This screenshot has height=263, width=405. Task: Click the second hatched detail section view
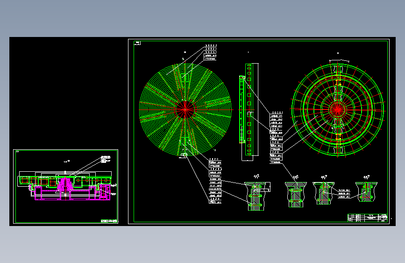coord(296,195)
